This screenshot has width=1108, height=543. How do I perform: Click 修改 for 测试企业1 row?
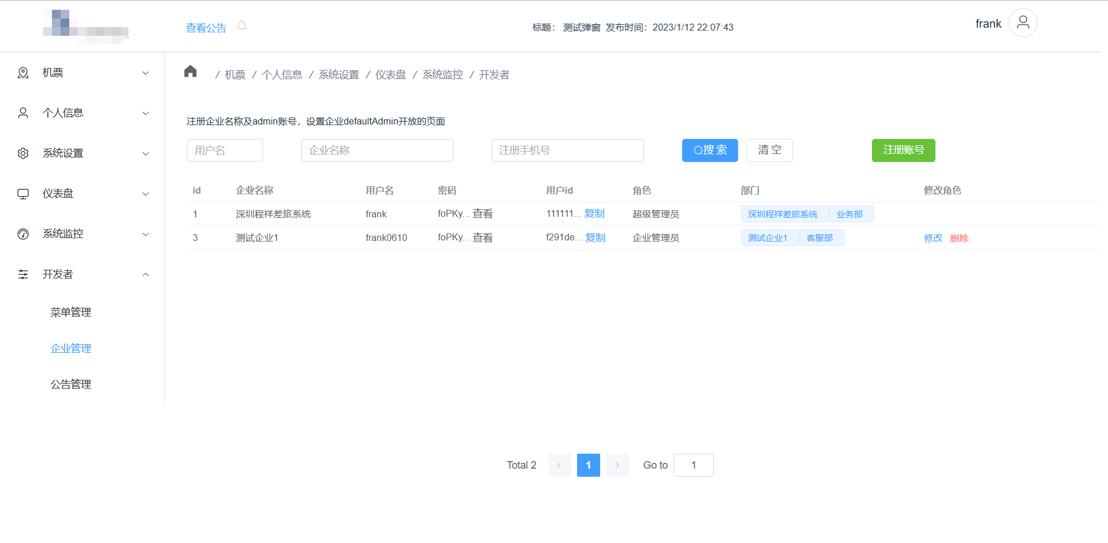pyautogui.click(x=933, y=238)
